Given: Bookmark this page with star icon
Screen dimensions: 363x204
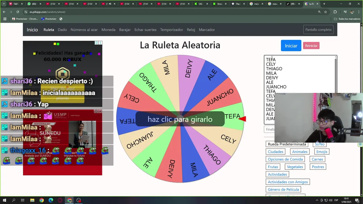Looking at the screenshot, I should pos(326,12).
